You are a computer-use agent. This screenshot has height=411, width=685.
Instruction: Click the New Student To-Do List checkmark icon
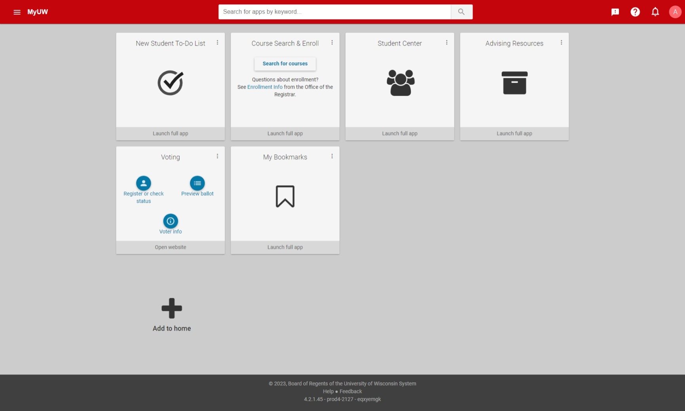[171, 83]
